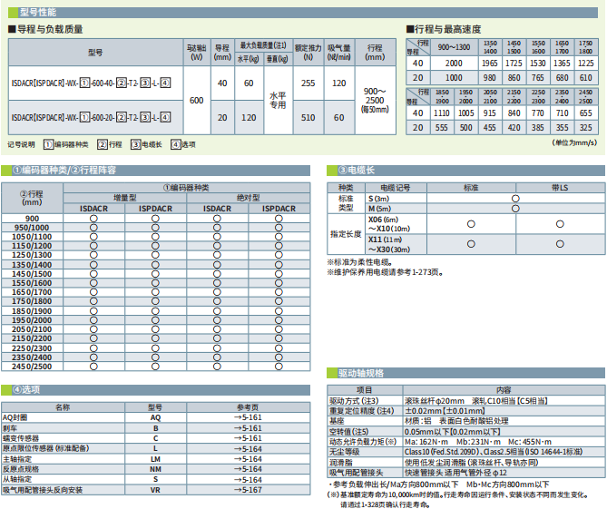This screenshot has height=509, width=607.
Task: Click the 绝对型 encoder column header
Action: tap(248, 197)
